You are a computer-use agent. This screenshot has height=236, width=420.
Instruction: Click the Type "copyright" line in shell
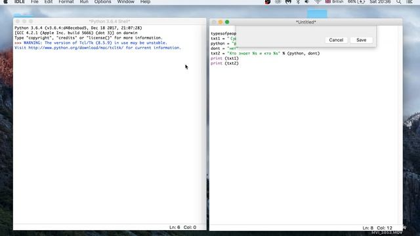89,38
